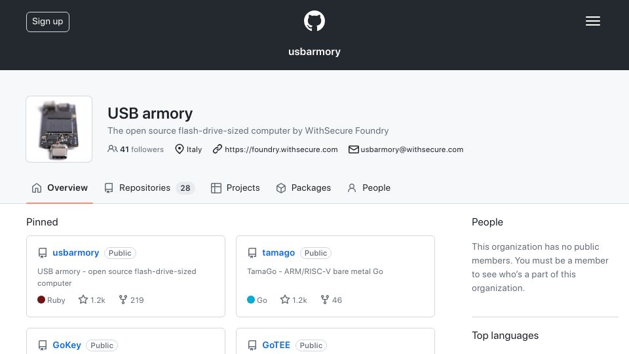629x354 pixels.
Task: Open the Packages tab
Action: tap(303, 188)
